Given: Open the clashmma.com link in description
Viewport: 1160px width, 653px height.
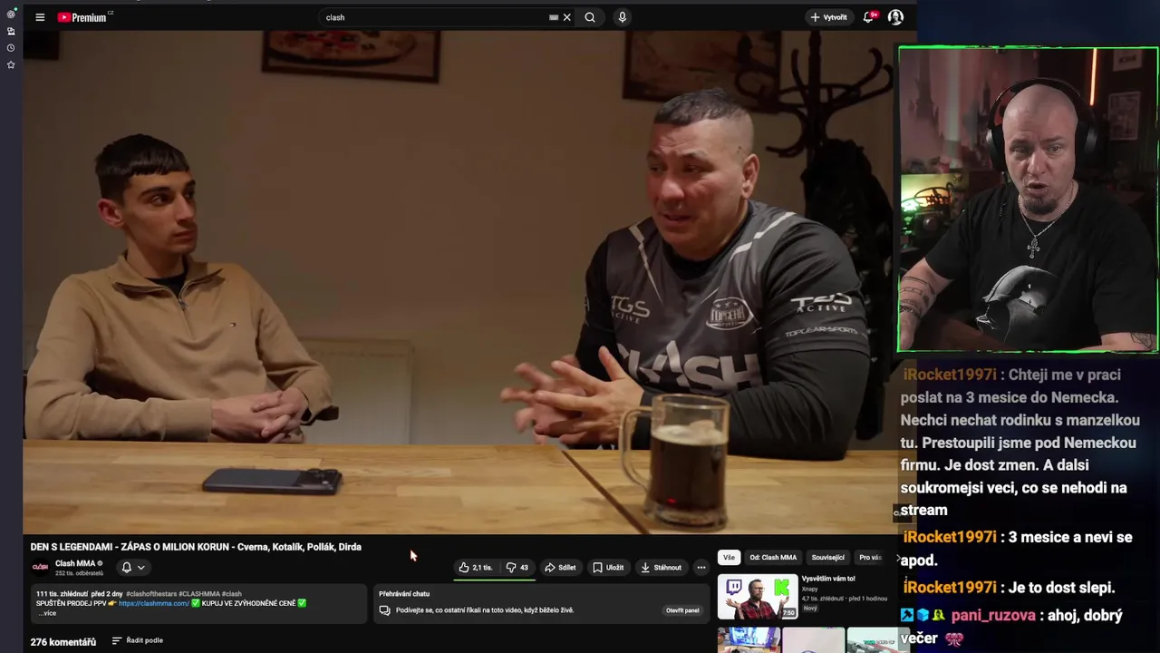Looking at the screenshot, I should point(154,603).
